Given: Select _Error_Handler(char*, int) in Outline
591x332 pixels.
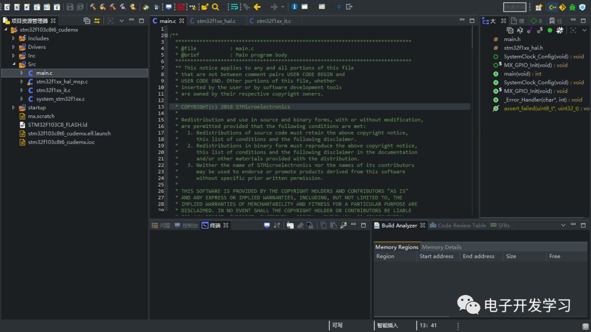Looking at the screenshot, I should (x=543, y=100).
